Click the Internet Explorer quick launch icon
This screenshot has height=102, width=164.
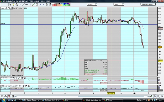click(15, 100)
